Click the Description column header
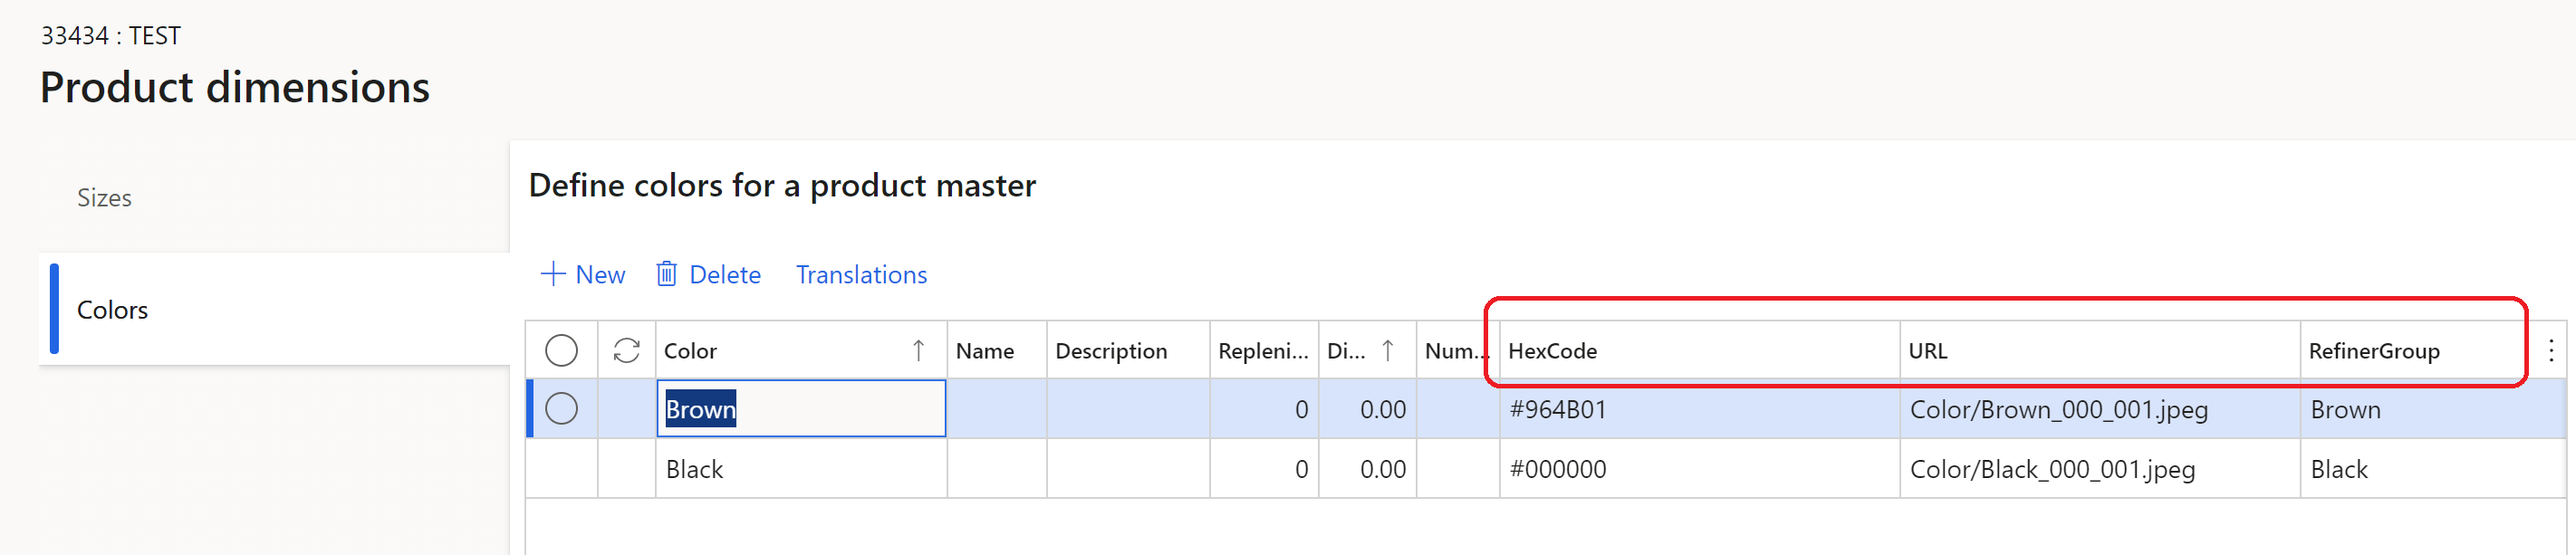 click(x=1128, y=350)
